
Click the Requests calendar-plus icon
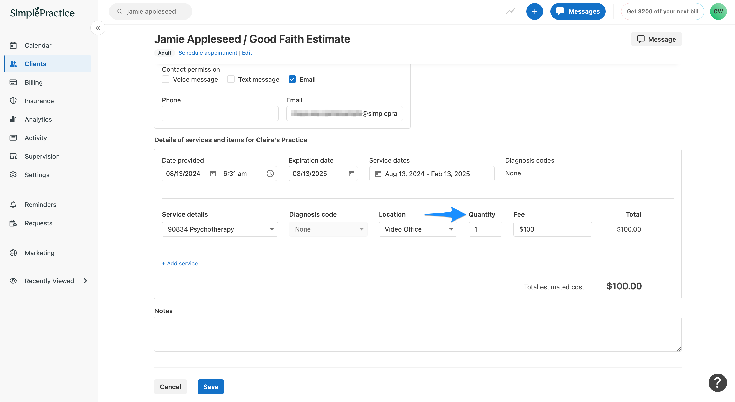(x=13, y=223)
